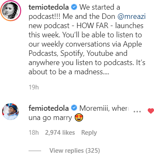Viewport: 154px width, 154px height.
Task: Click "Apple" word in the caption
Action: tap(132, 44)
